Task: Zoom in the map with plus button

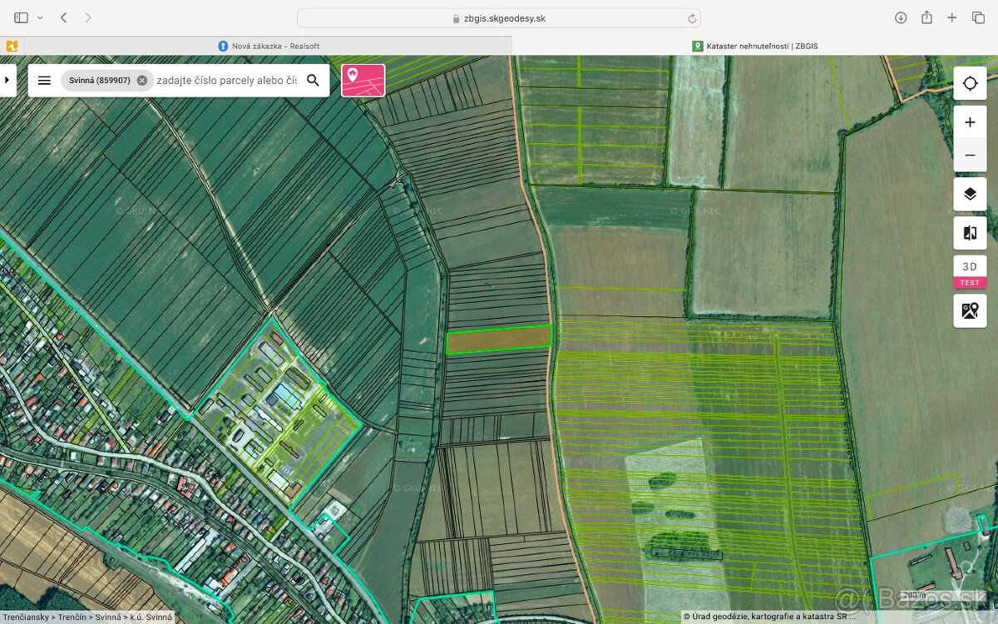Action: click(970, 122)
